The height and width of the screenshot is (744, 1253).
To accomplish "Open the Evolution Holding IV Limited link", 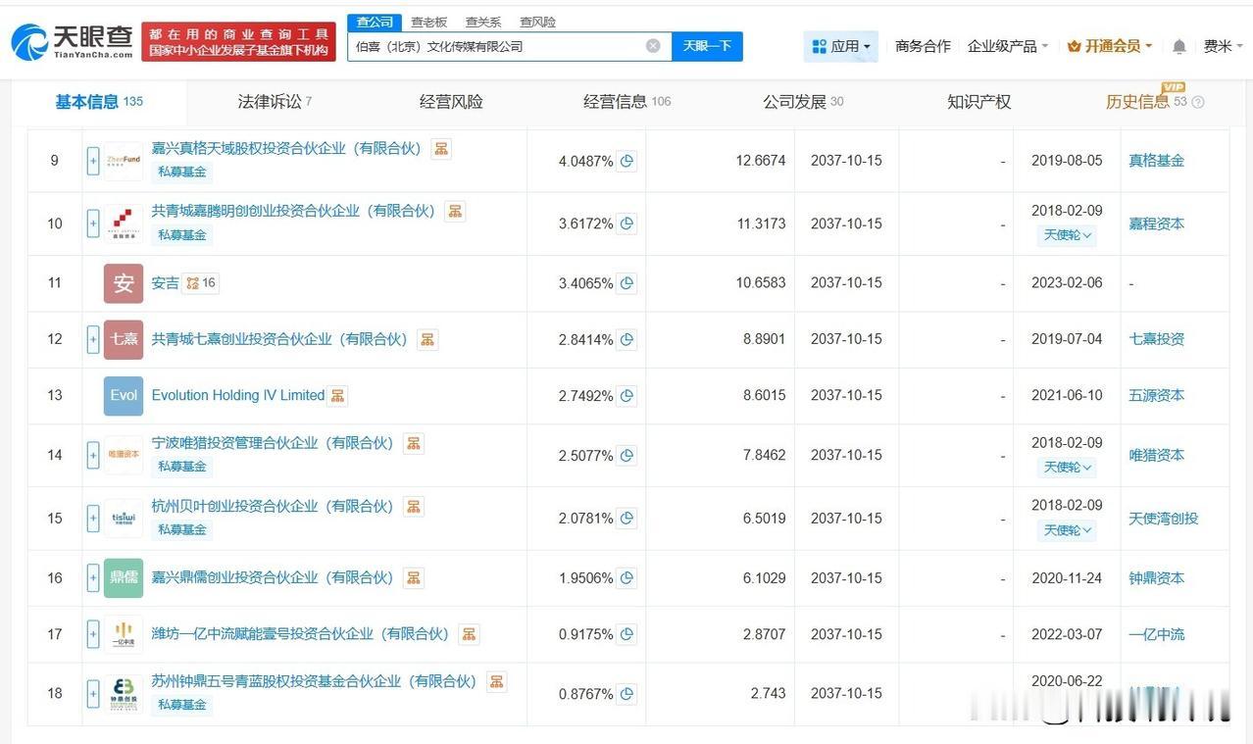I will coord(237,396).
